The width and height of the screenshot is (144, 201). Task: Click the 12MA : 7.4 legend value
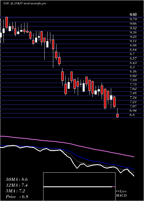point(17,185)
